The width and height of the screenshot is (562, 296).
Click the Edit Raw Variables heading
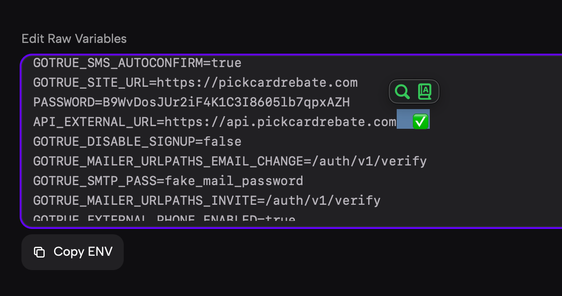tap(74, 39)
